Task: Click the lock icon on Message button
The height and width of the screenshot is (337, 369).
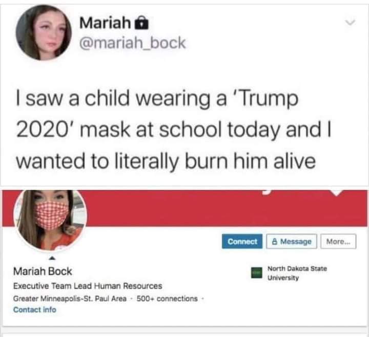Action: [274, 242]
